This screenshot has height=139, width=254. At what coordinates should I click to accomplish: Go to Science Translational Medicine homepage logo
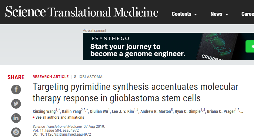(82, 12)
